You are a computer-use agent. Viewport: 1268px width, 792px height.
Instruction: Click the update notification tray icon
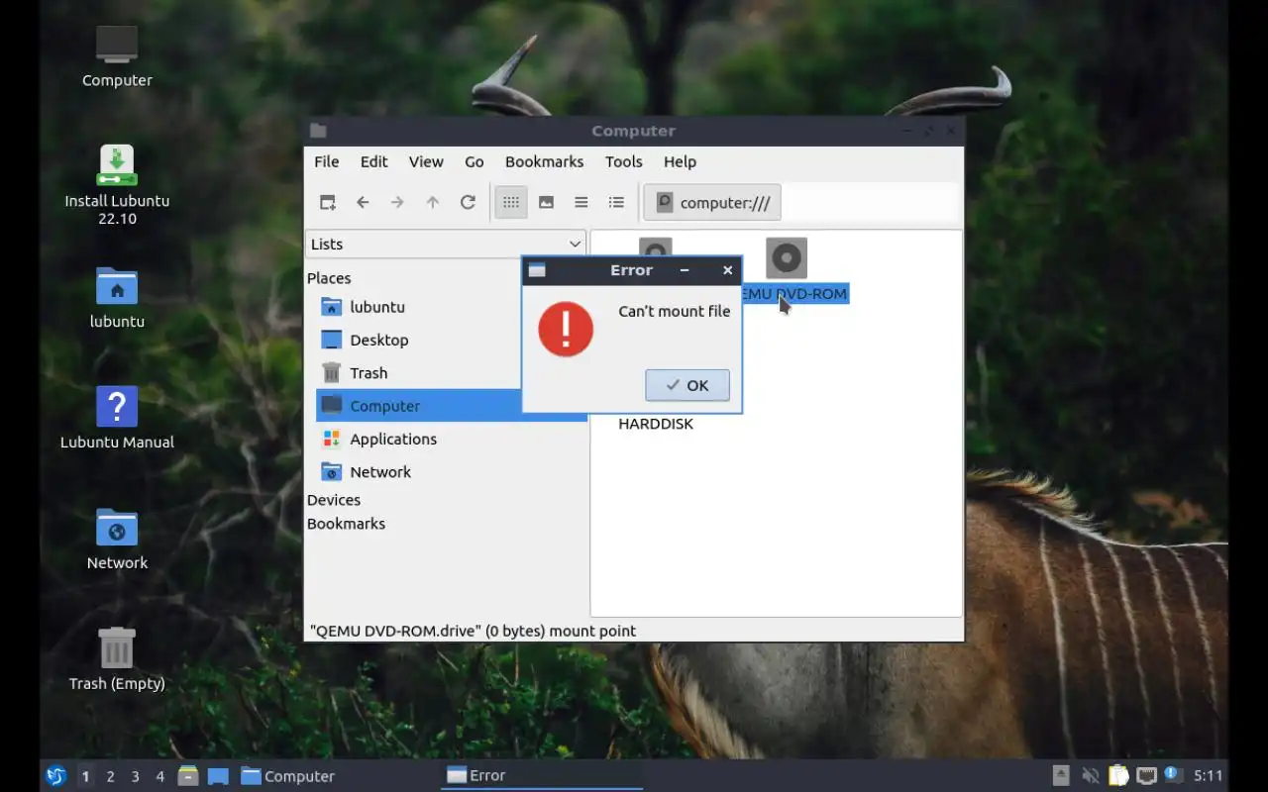(1173, 775)
